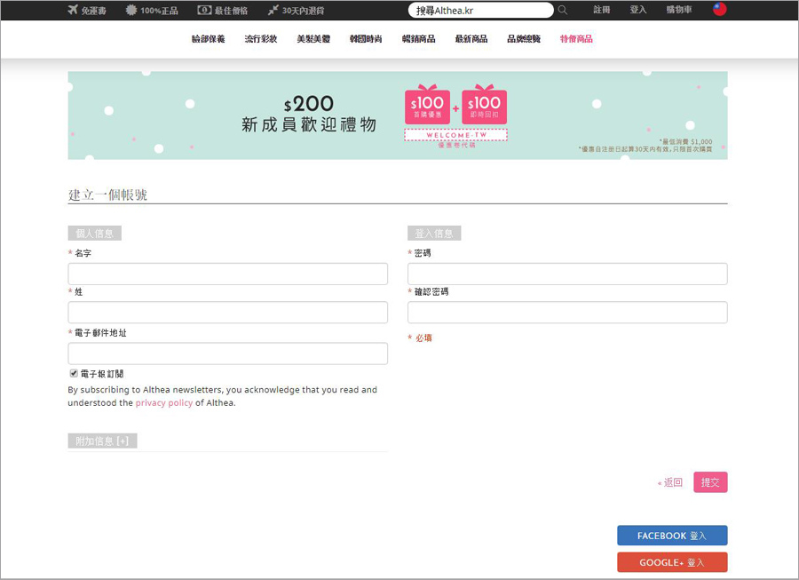Viewport: 799px width, 580px height.
Task: Open the privacy policy link
Action: [164, 402]
